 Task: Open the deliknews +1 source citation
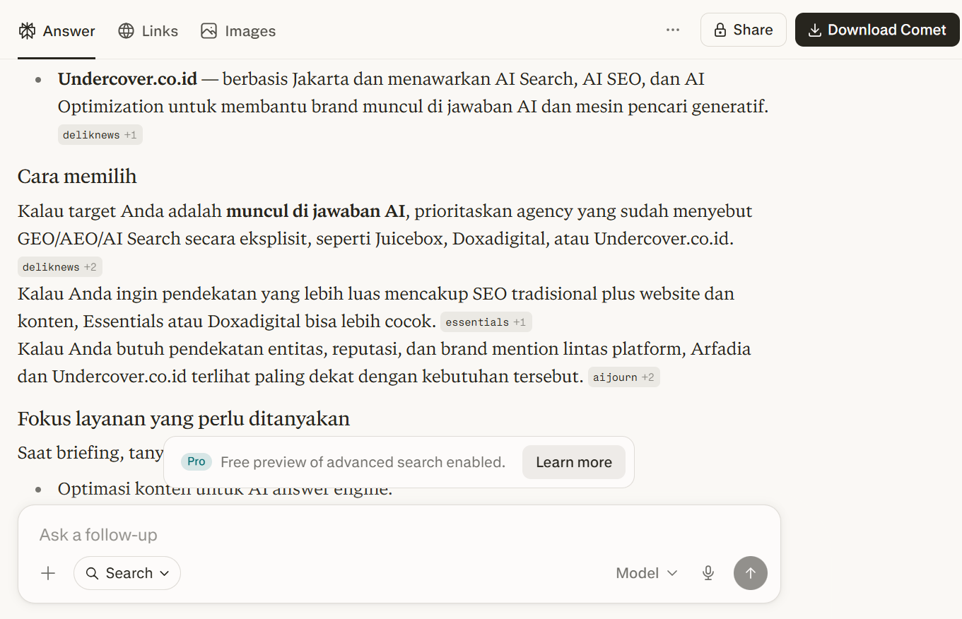coord(100,135)
